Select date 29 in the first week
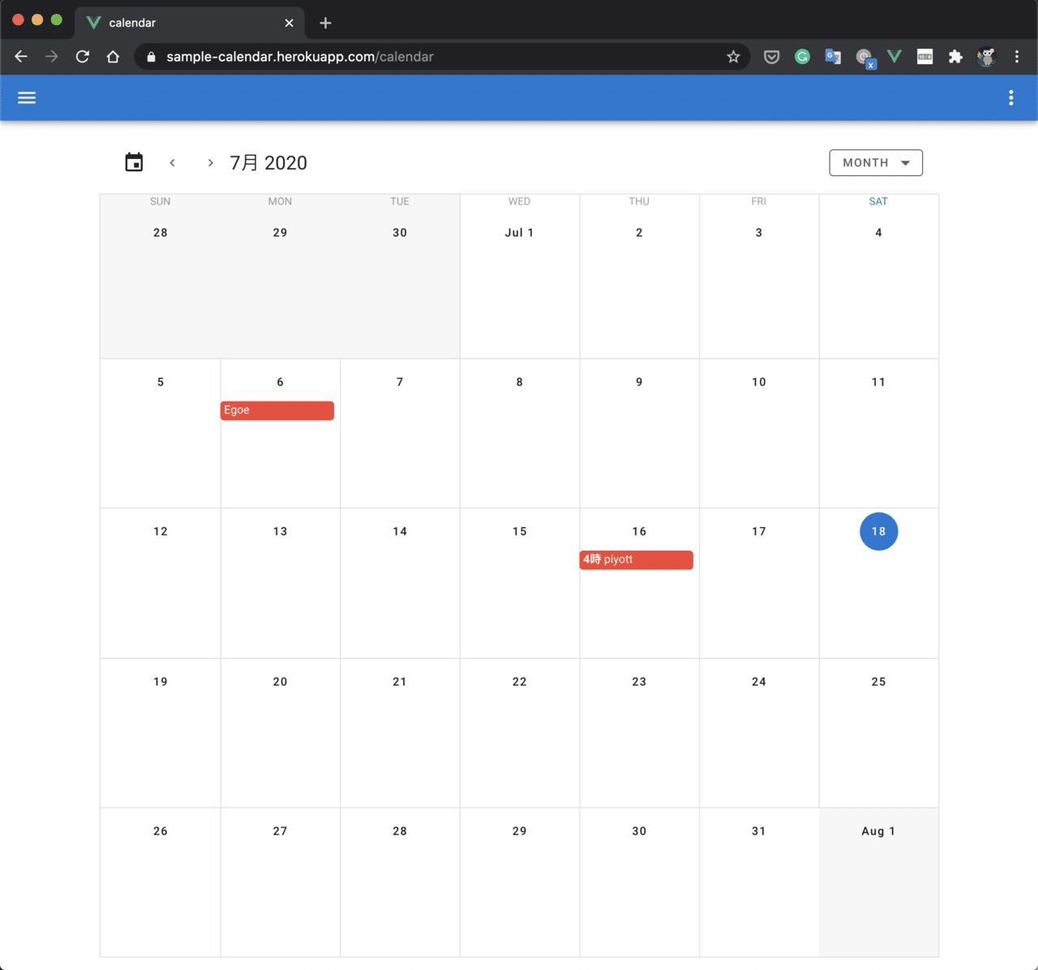Screen dimensions: 1038x970 pos(280,233)
